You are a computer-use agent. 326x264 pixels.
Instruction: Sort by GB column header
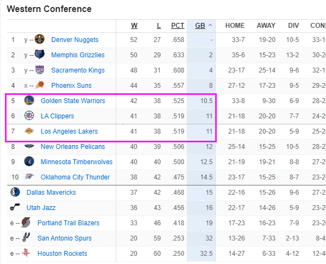(x=200, y=26)
